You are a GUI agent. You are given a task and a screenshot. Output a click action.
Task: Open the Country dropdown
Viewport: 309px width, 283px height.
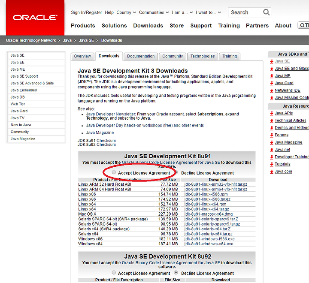[x=126, y=12]
